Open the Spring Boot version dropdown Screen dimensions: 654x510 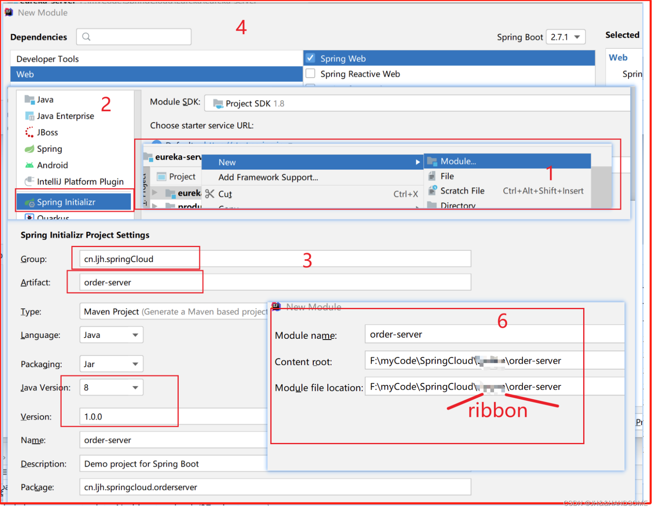point(565,37)
